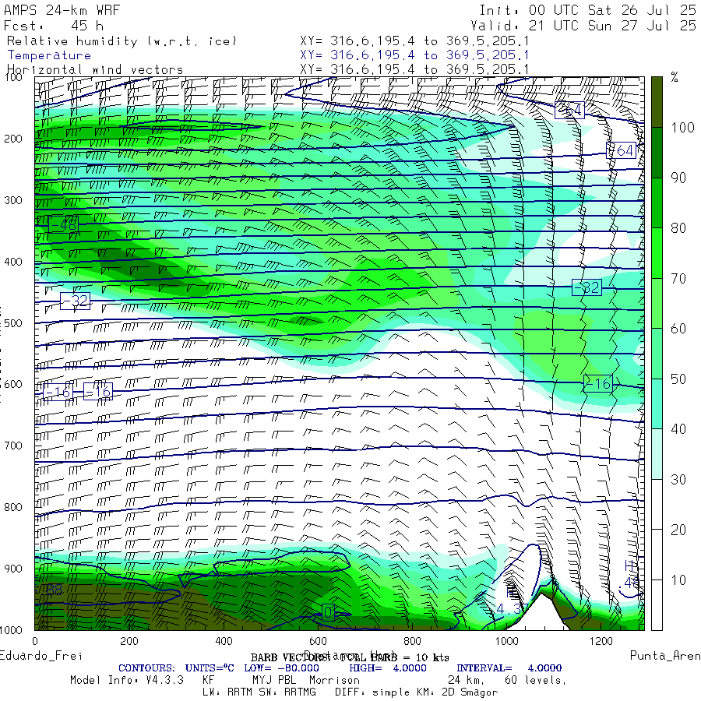Viewport: 701px width, 701px height.
Task: Select the 'LW: RRTM SW: RRTMG' radiation text
Action: (x=259, y=692)
